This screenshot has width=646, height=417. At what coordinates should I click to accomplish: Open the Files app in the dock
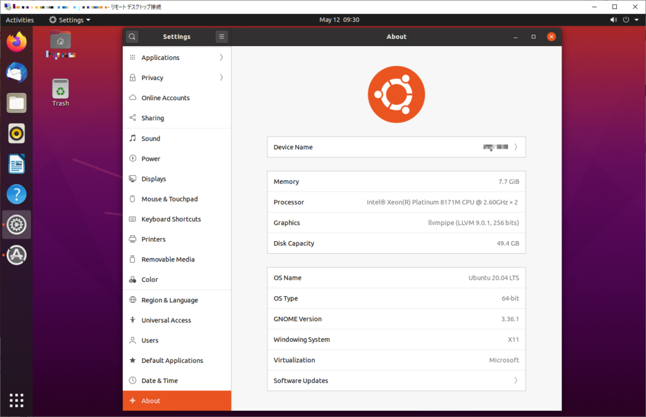coord(16,103)
